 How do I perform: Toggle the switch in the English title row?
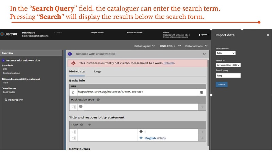(73, 138)
